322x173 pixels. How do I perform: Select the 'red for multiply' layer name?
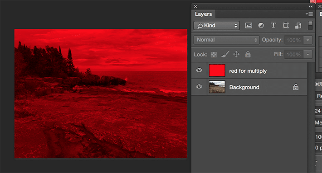coord(248,71)
